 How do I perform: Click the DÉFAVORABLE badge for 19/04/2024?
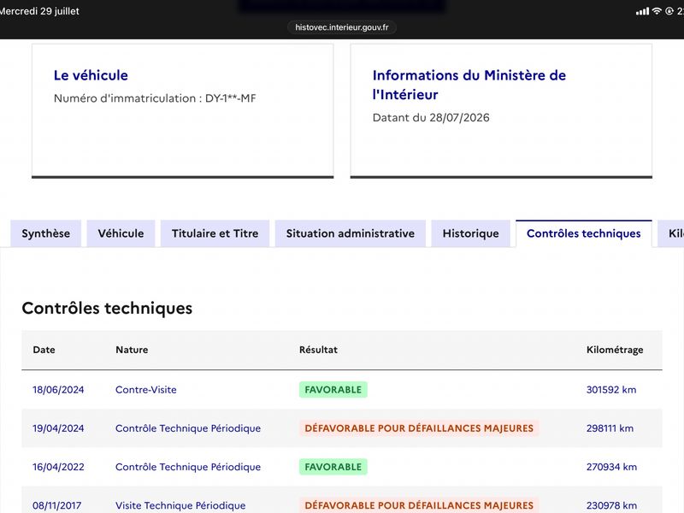pos(419,428)
